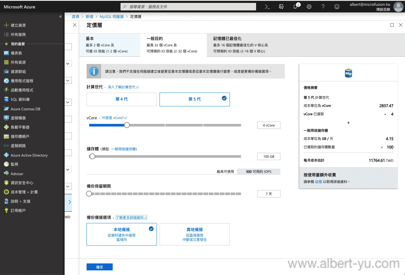Click the 建立資源 plus icon
Viewport: 405px width, 275px height.
(x=6, y=25)
